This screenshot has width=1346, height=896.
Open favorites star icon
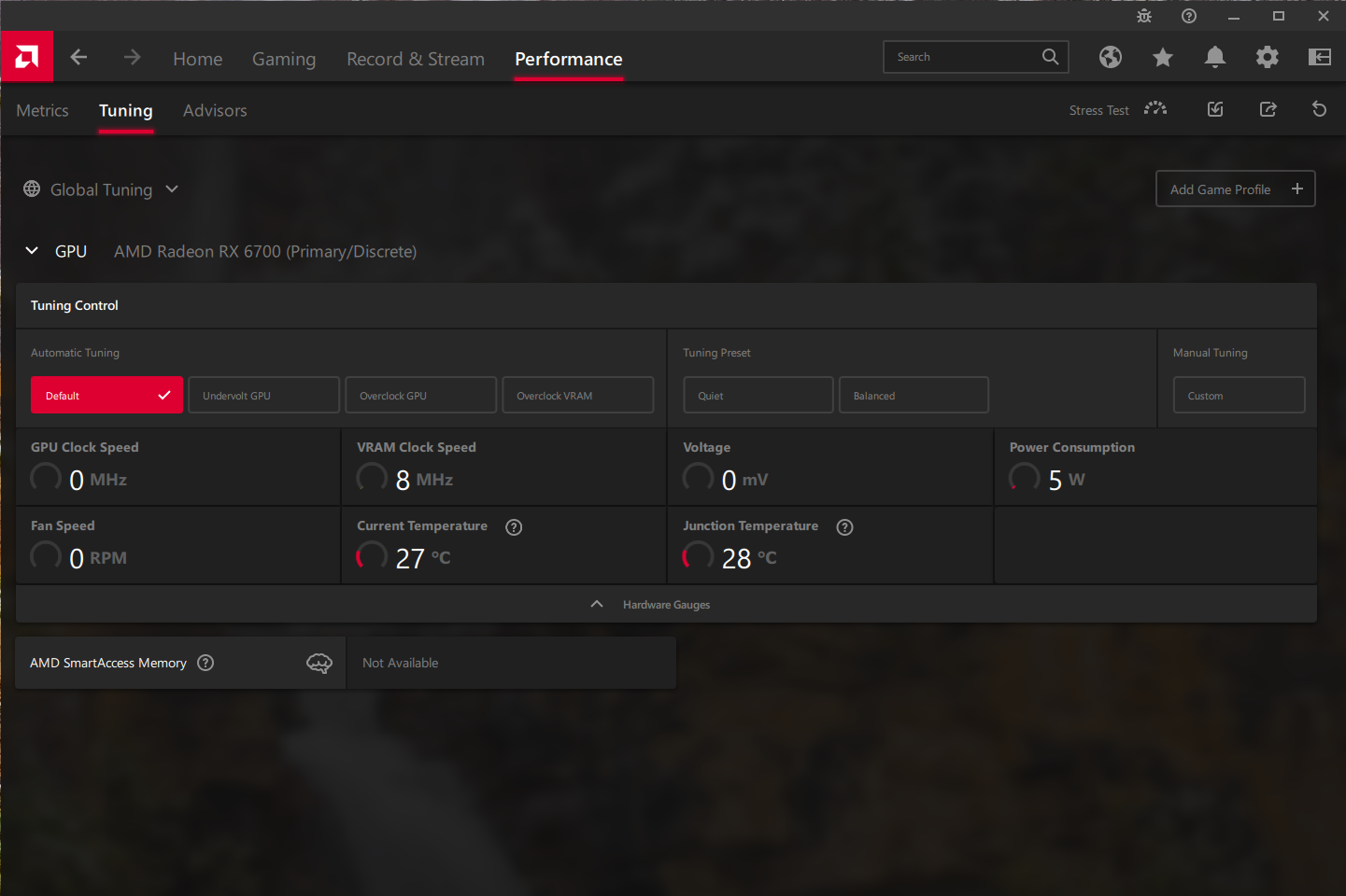pyautogui.click(x=1163, y=58)
